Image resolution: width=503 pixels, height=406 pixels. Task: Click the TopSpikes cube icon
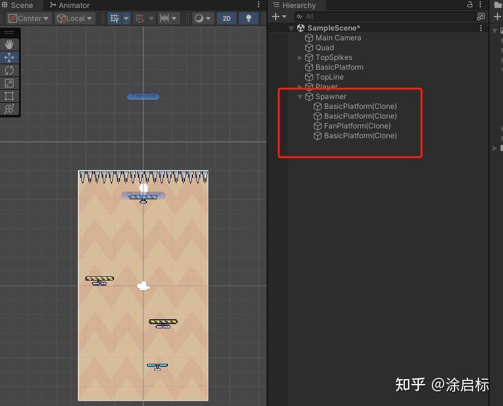(x=309, y=57)
